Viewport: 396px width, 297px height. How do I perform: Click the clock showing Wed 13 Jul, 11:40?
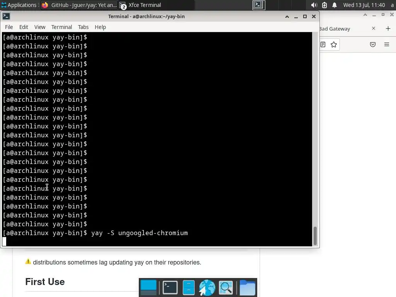(364, 5)
